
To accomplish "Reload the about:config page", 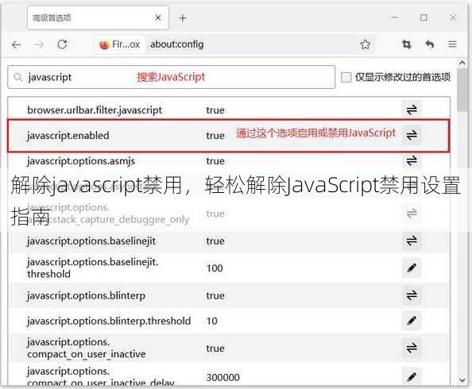I will [62, 44].
